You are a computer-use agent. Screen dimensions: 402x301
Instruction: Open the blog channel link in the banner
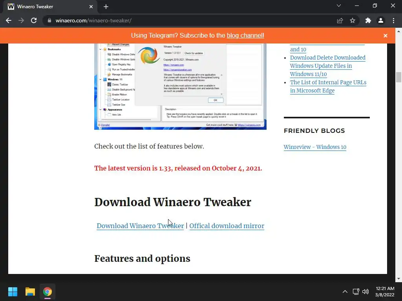[x=245, y=35]
